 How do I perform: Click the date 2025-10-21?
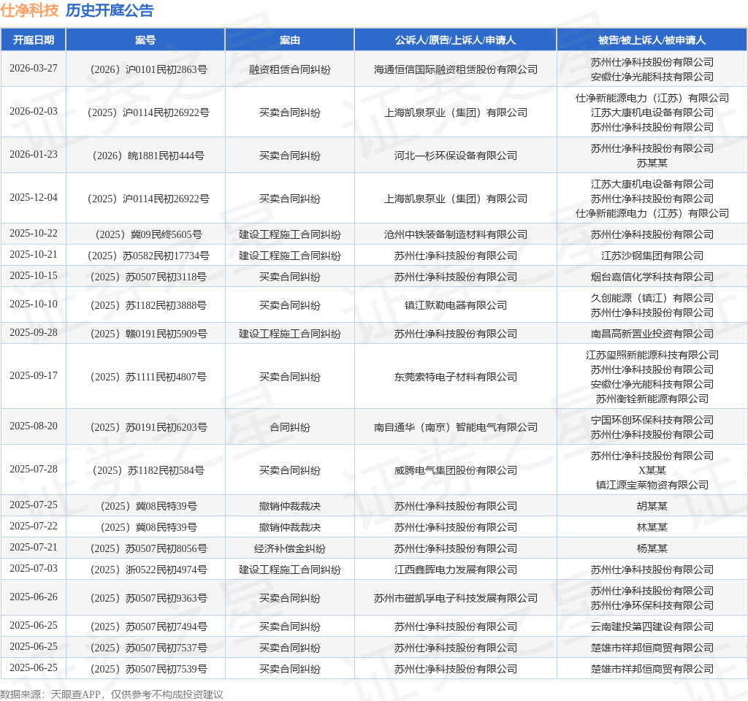(34, 254)
